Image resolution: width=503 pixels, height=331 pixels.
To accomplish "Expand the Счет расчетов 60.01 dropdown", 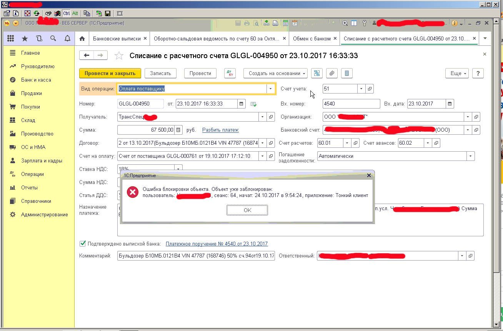I will pyautogui.click(x=347, y=143).
